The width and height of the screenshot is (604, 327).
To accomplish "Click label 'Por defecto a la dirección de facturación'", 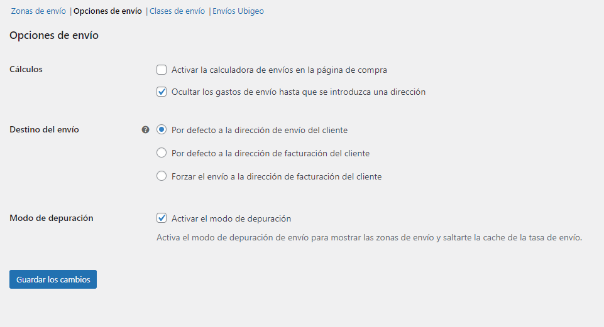I will pyautogui.click(x=250, y=154).
